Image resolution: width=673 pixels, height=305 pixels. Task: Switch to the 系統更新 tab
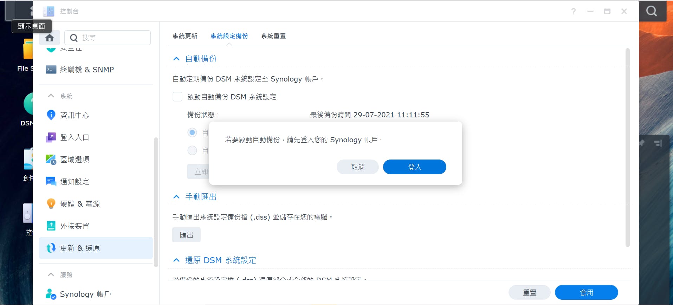coord(185,36)
